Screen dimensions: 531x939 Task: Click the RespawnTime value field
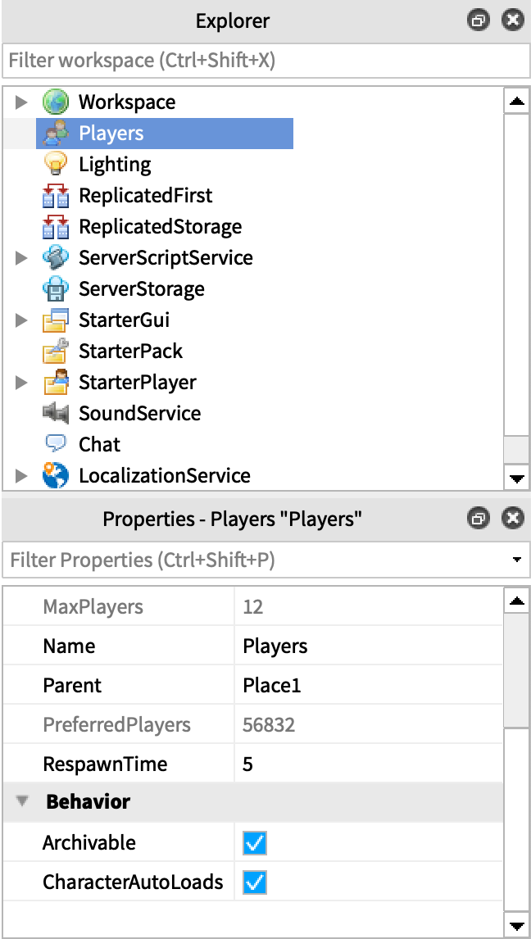click(369, 764)
